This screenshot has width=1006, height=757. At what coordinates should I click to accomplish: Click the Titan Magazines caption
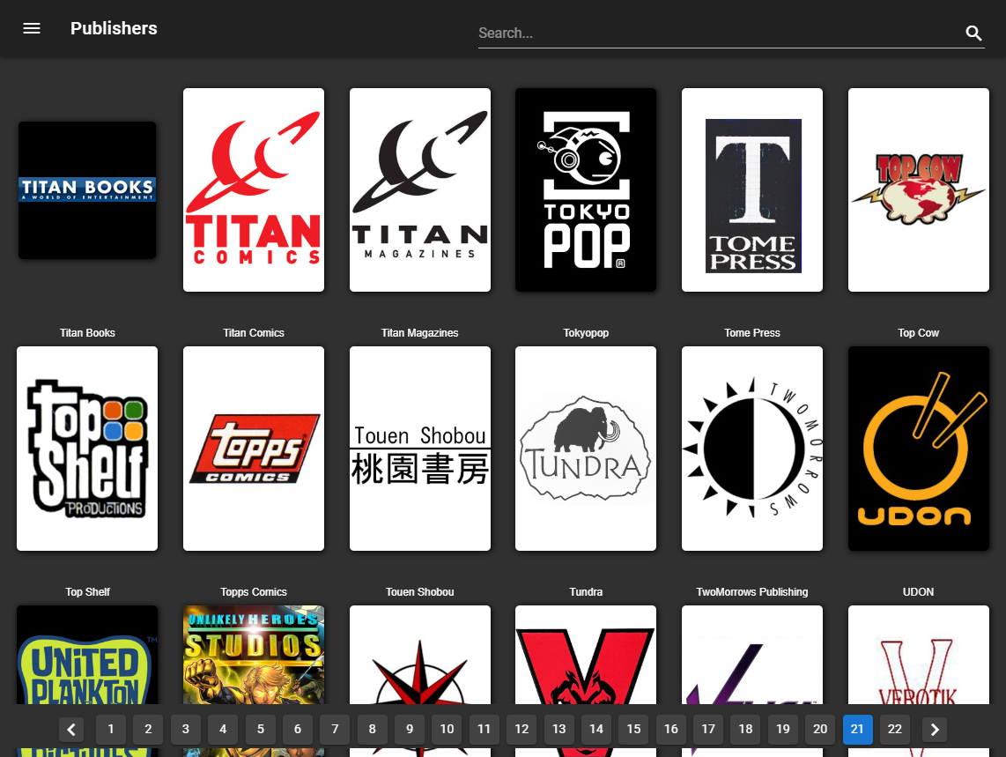pyautogui.click(x=419, y=332)
